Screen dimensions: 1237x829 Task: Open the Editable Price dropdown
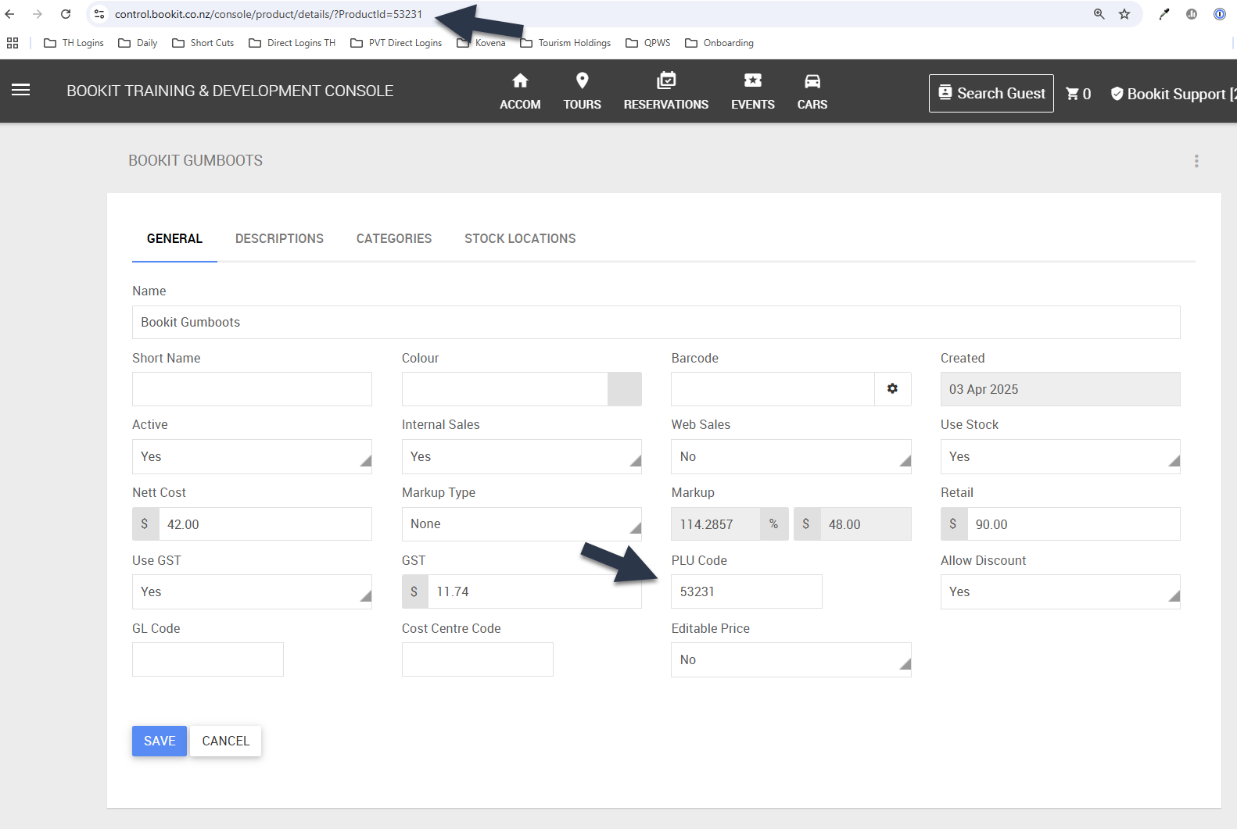(x=791, y=660)
